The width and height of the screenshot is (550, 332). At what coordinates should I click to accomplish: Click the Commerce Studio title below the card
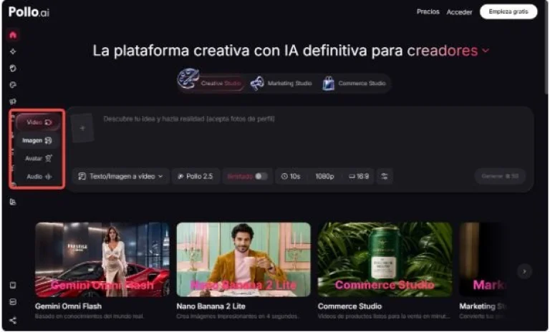pyautogui.click(x=349, y=306)
